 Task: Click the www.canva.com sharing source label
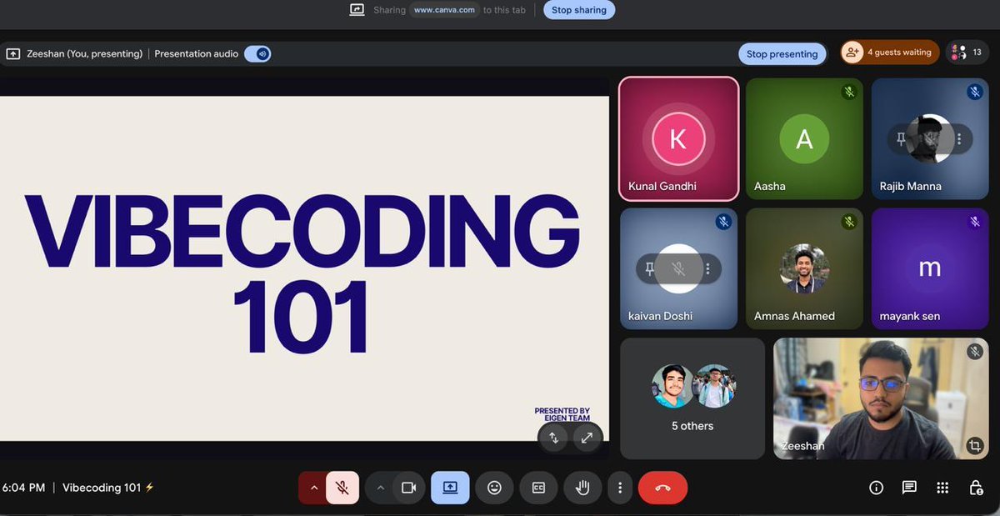click(x=445, y=10)
